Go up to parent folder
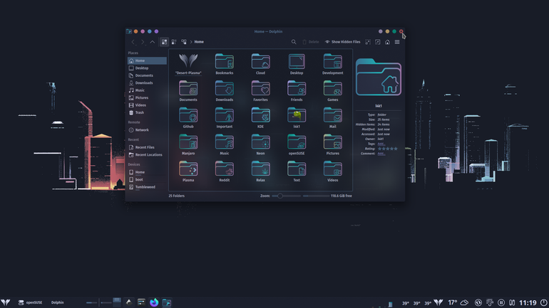 (153, 42)
